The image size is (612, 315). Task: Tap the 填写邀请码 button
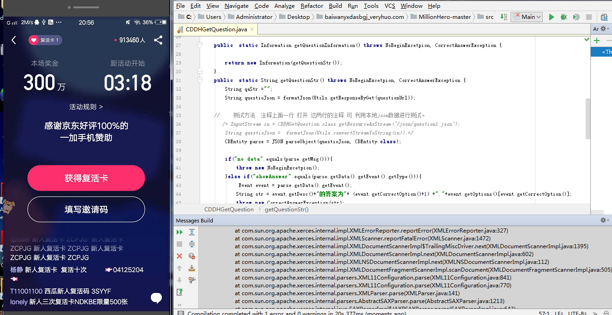click(86, 210)
